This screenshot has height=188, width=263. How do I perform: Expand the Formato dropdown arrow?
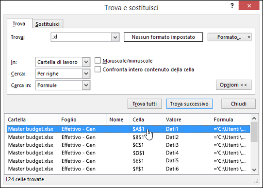[249, 37]
